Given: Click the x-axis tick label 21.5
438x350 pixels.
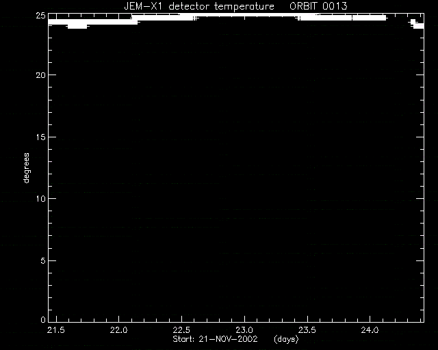Looking at the screenshot, I should [x=56, y=330].
